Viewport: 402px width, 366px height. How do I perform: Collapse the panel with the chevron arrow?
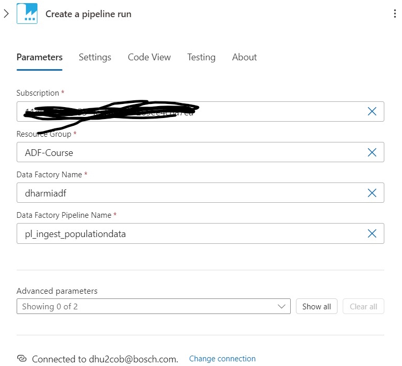[x=6, y=14]
